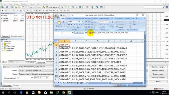Toggle the Использовать дату checkbox
169x95 pixels.
point(18,78)
